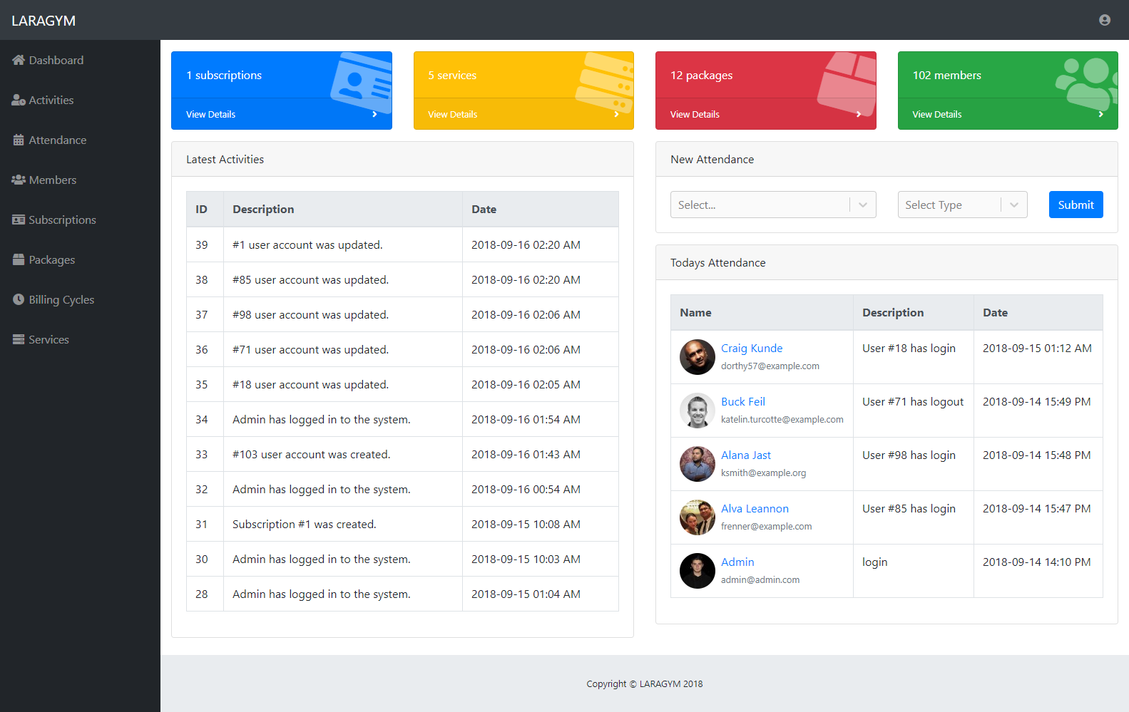This screenshot has height=712, width=1129.
Task: Open the user account icon in top bar
Action: 1104,20
